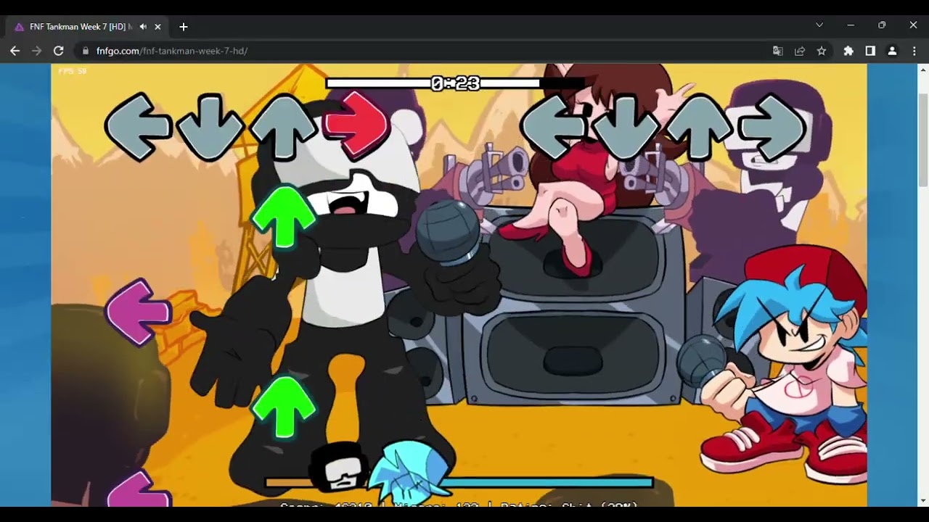The image size is (929, 522).
Task: Bookmark this page with the star icon
Action: (822, 51)
